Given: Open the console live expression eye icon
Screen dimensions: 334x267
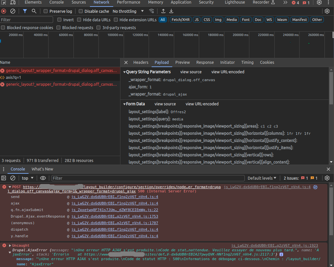Looking at the screenshot, I should click(x=43, y=178).
